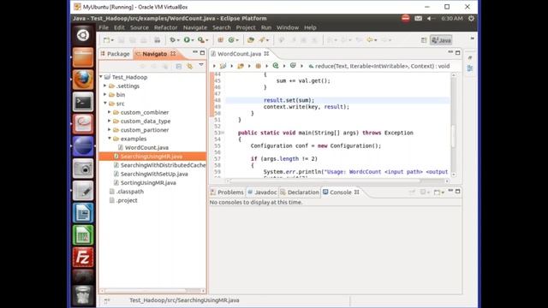The height and width of the screenshot is (308, 548).
Task: Open the Window menu
Action: tap(288, 27)
